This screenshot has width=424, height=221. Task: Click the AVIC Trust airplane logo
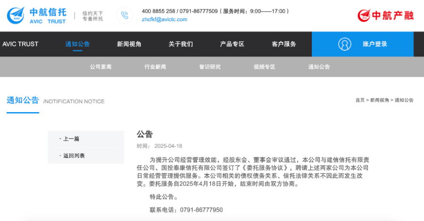[16, 16]
